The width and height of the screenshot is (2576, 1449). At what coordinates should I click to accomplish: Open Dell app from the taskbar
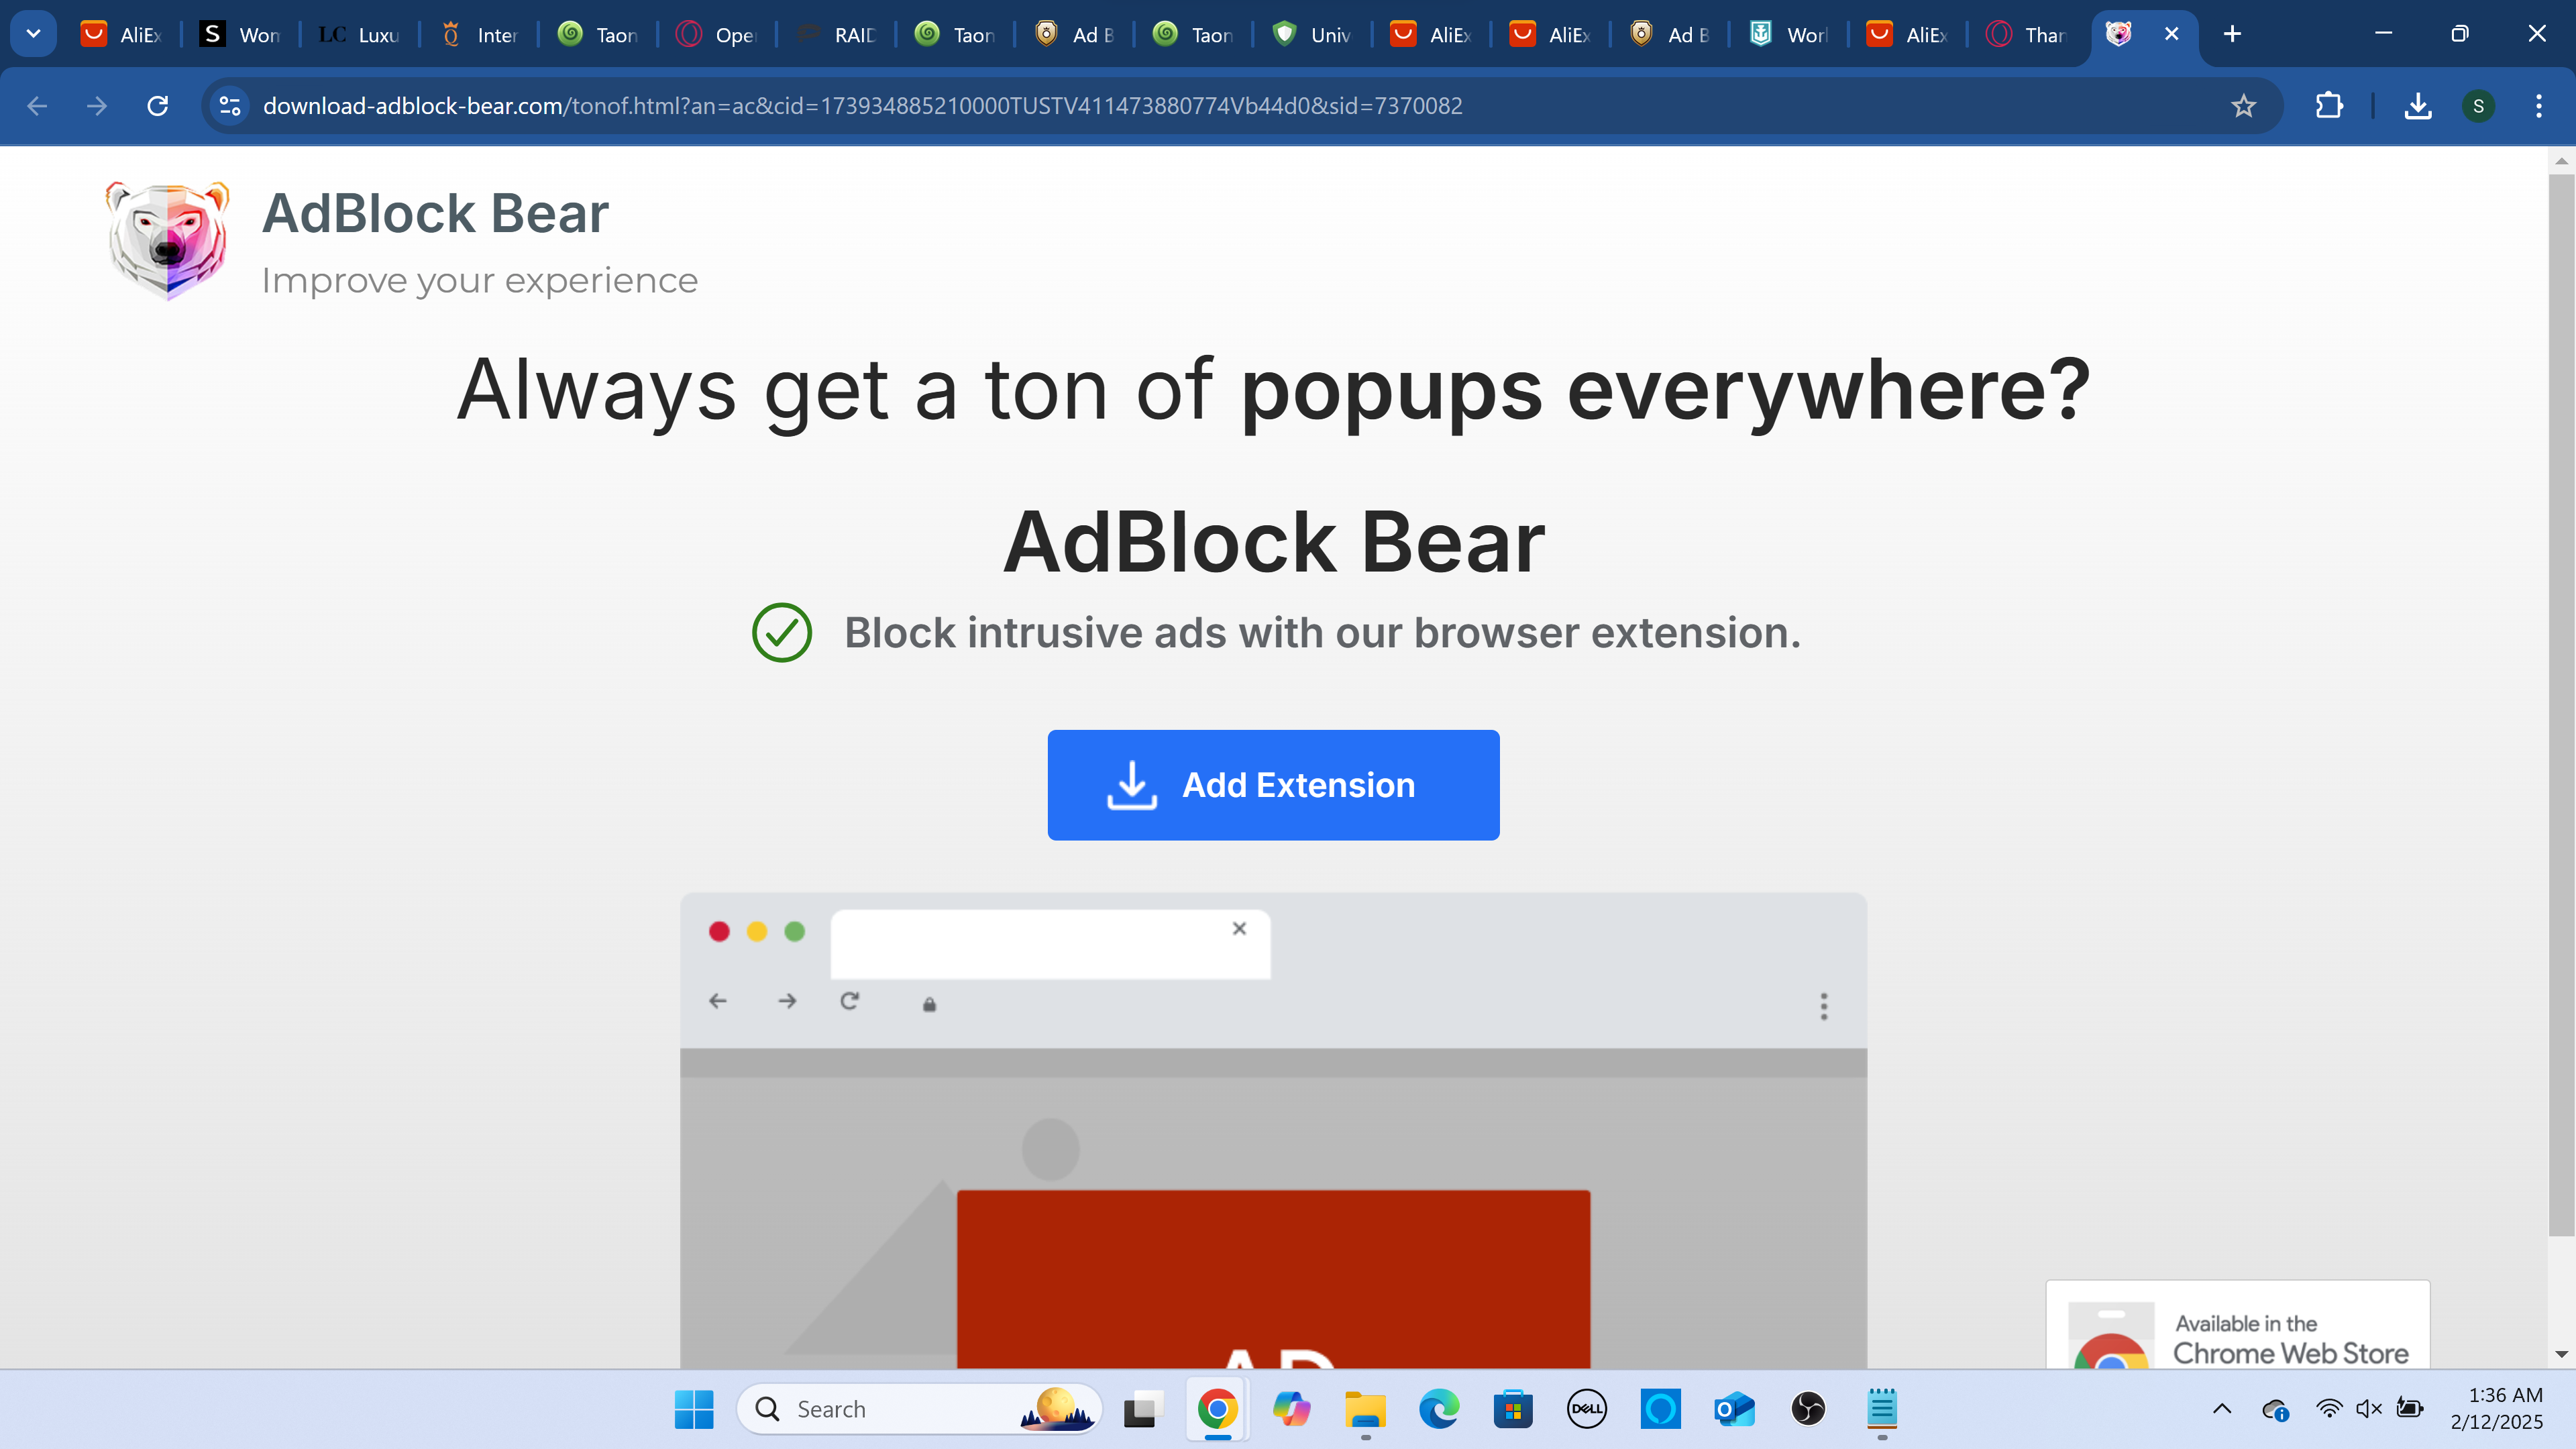[1587, 1409]
